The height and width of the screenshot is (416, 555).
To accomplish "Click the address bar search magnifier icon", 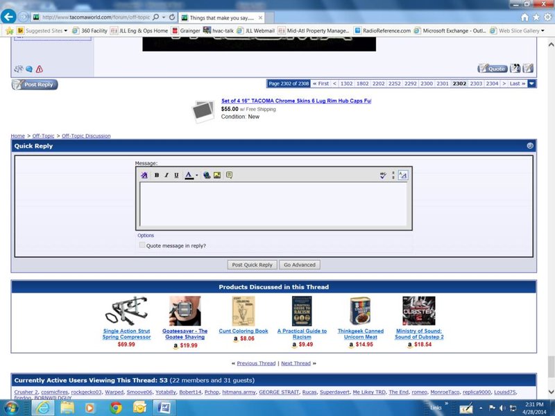I will [x=155, y=17].
